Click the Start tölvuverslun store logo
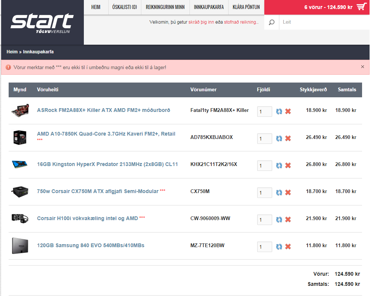 pyautogui.click(x=42, y=21)
